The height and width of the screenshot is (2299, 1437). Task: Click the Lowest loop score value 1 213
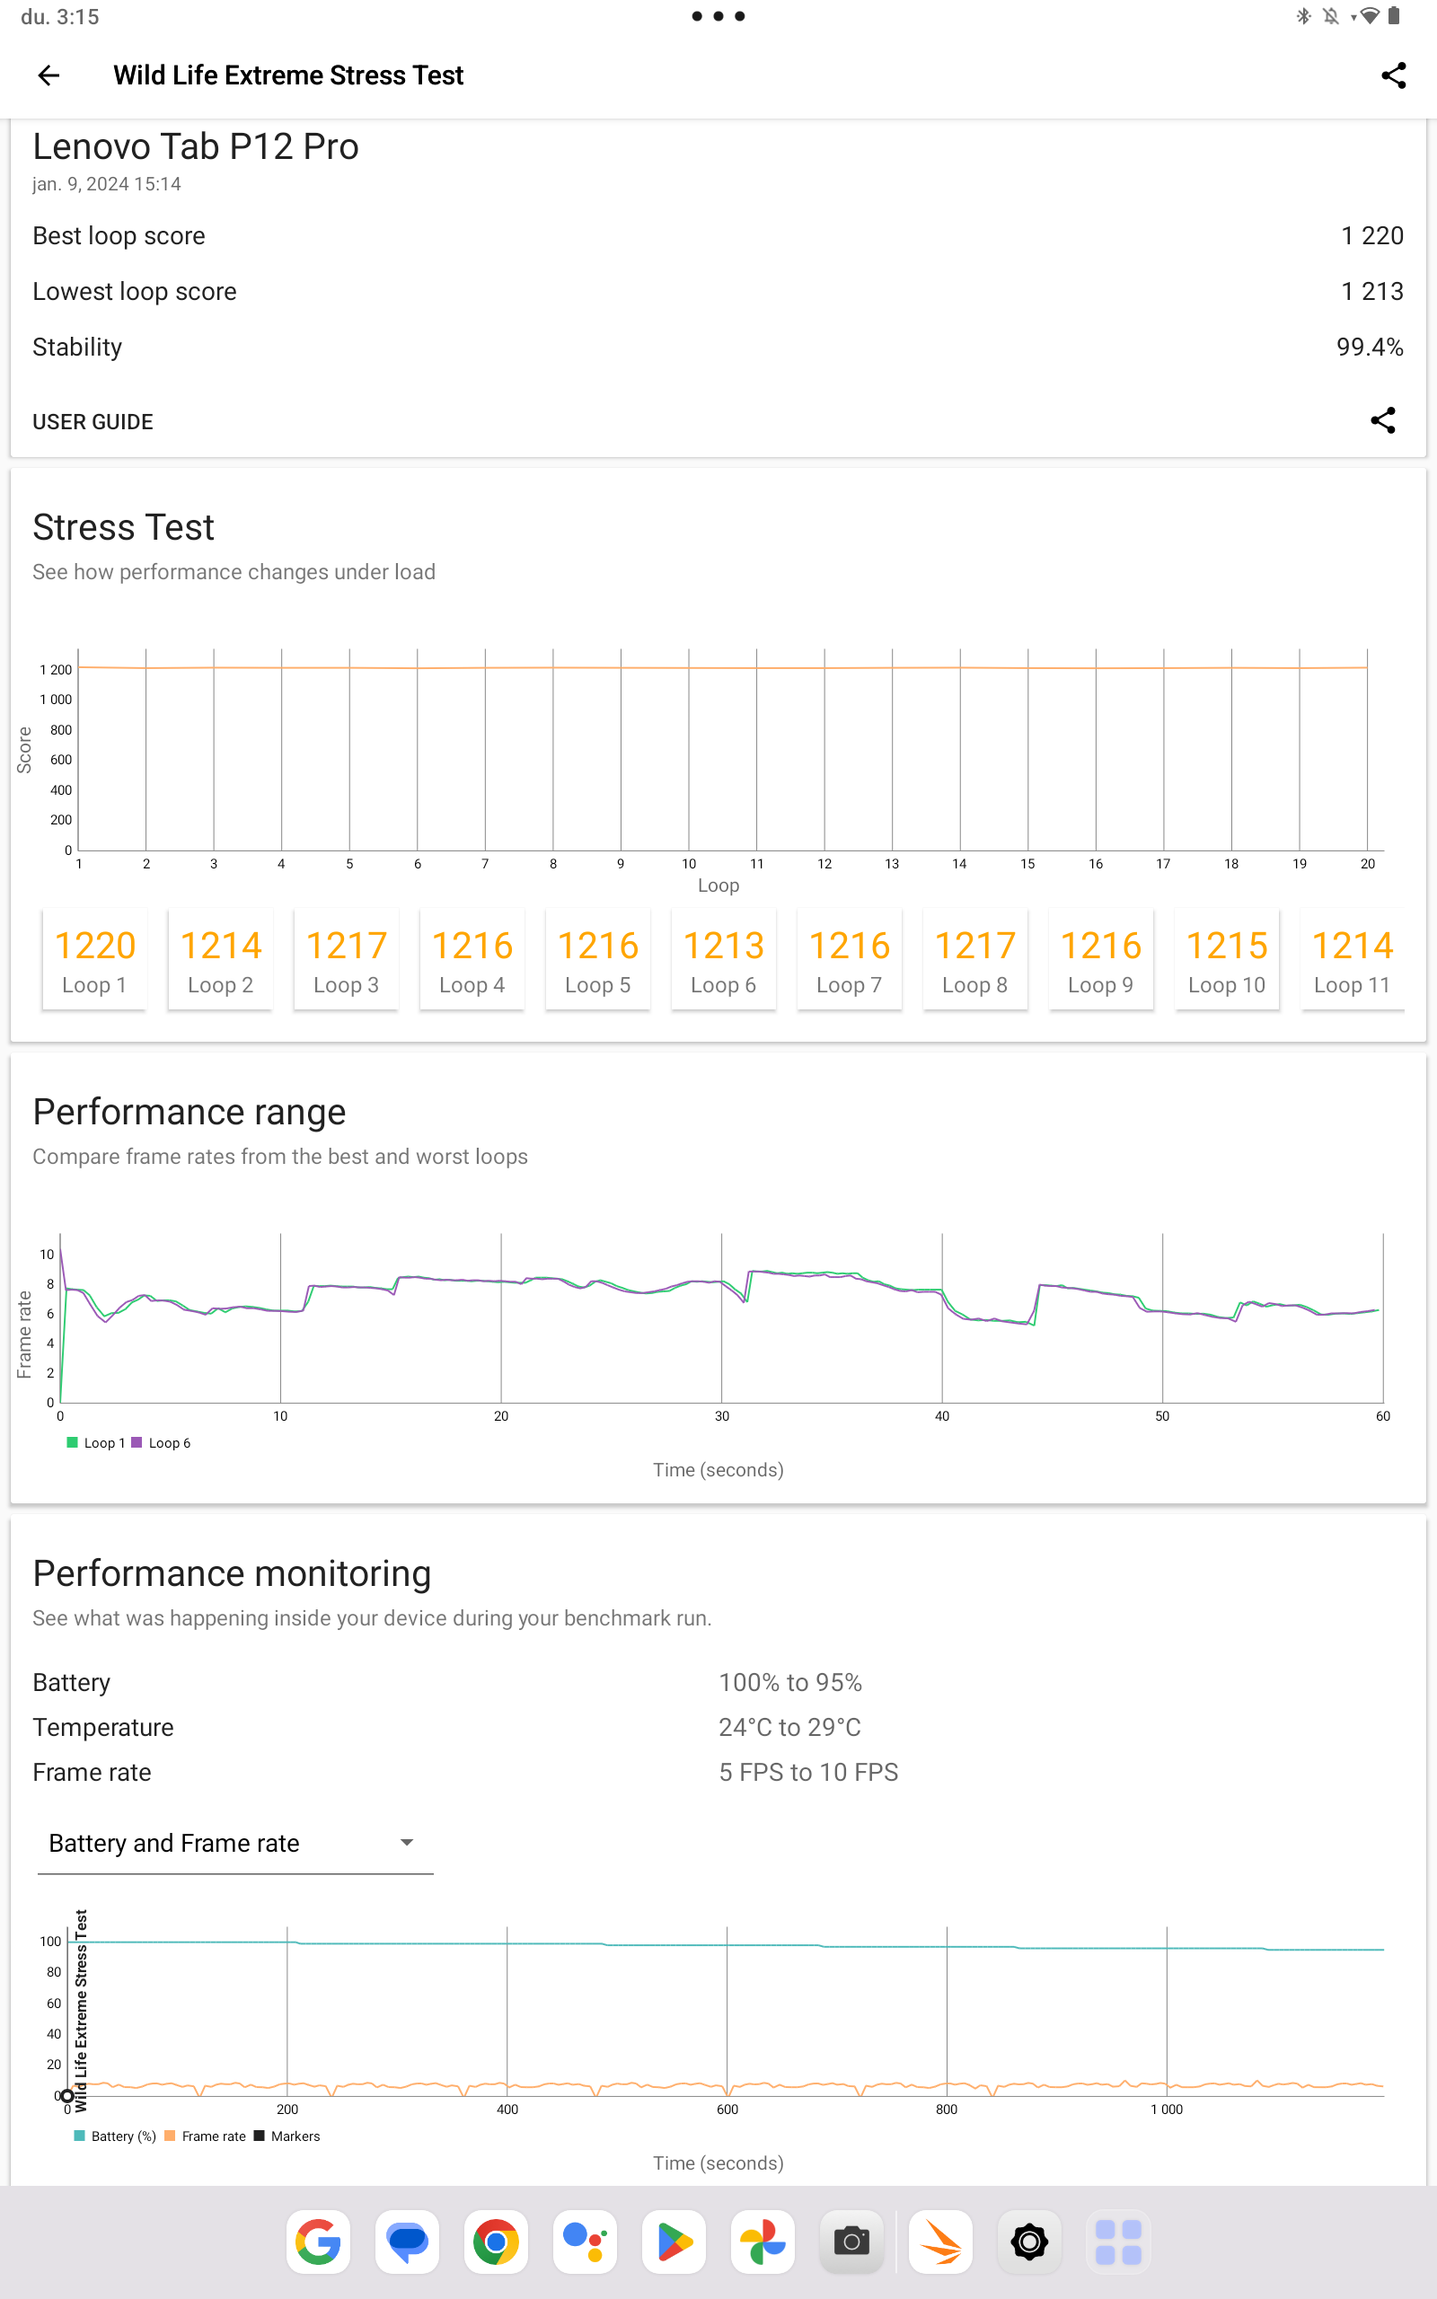coord(1371,292)
